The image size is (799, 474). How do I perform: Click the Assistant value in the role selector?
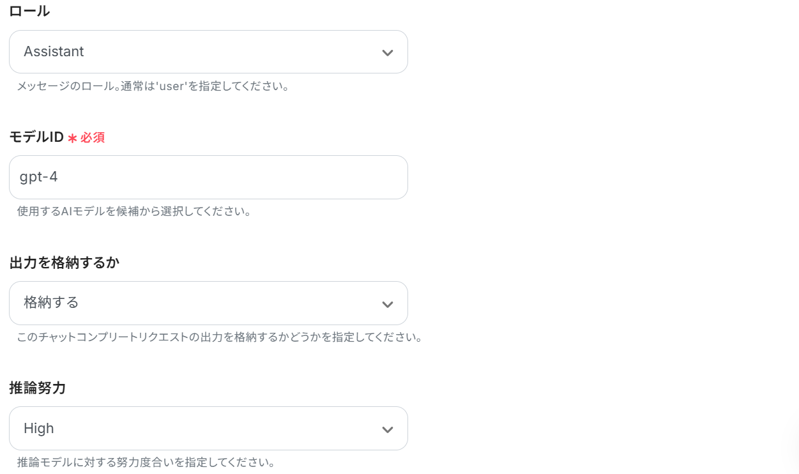tap(54, 52)
